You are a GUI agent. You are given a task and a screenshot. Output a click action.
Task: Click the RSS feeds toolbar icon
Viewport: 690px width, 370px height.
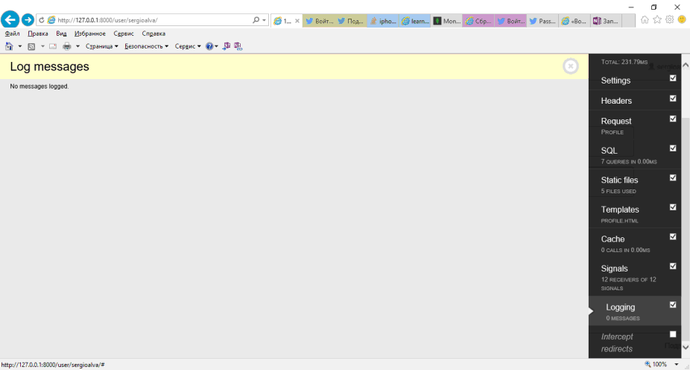pyautogui.click(x=31, y=46)
